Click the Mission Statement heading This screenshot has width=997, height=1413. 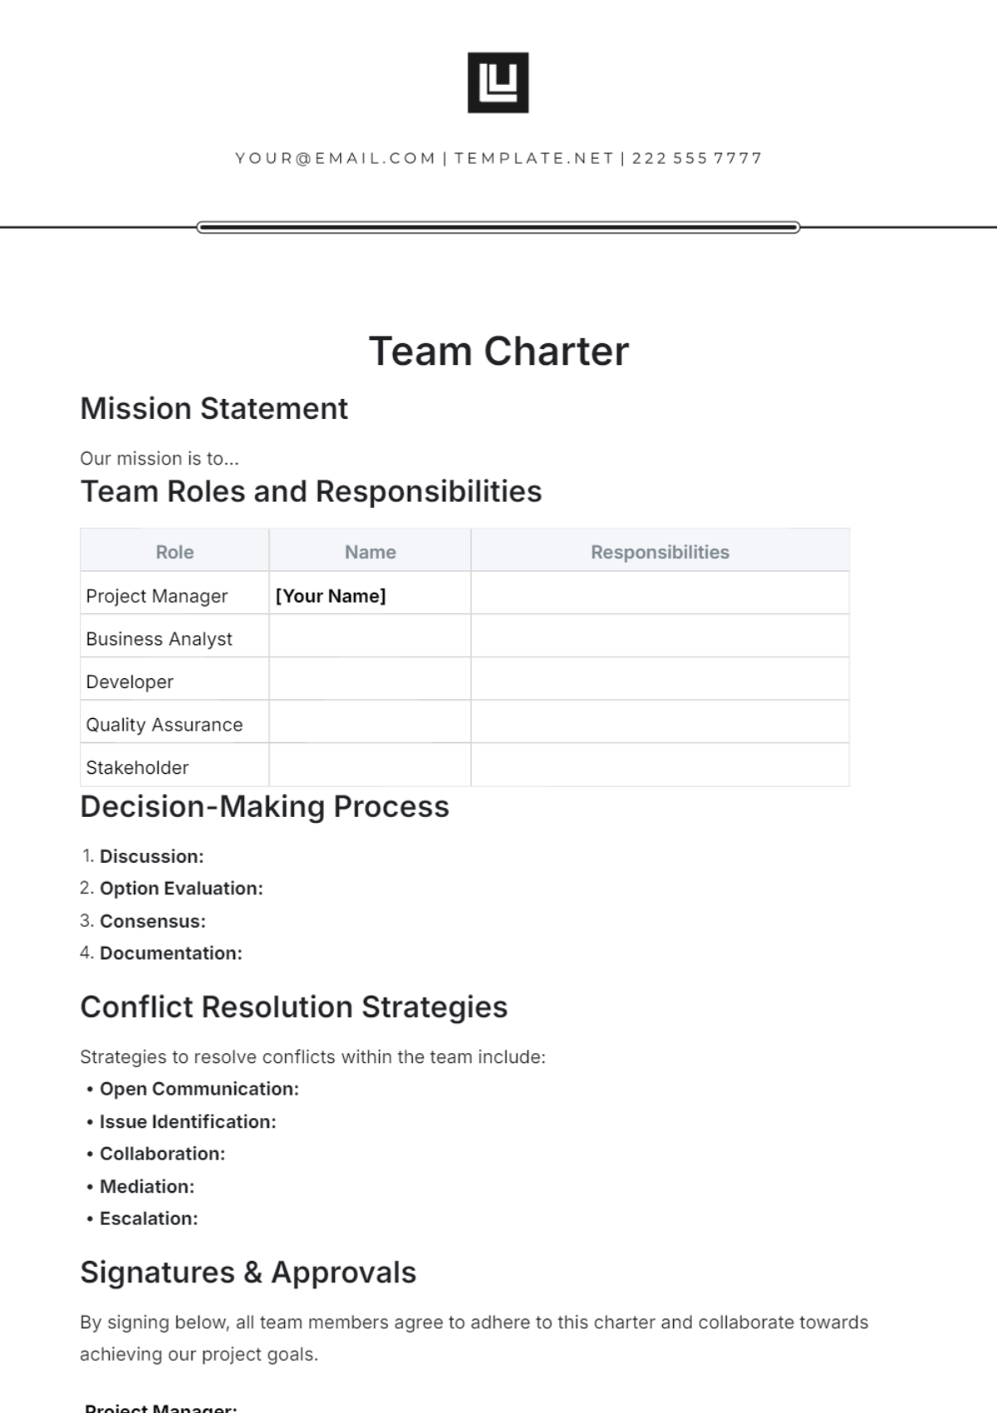click(214, 409)
